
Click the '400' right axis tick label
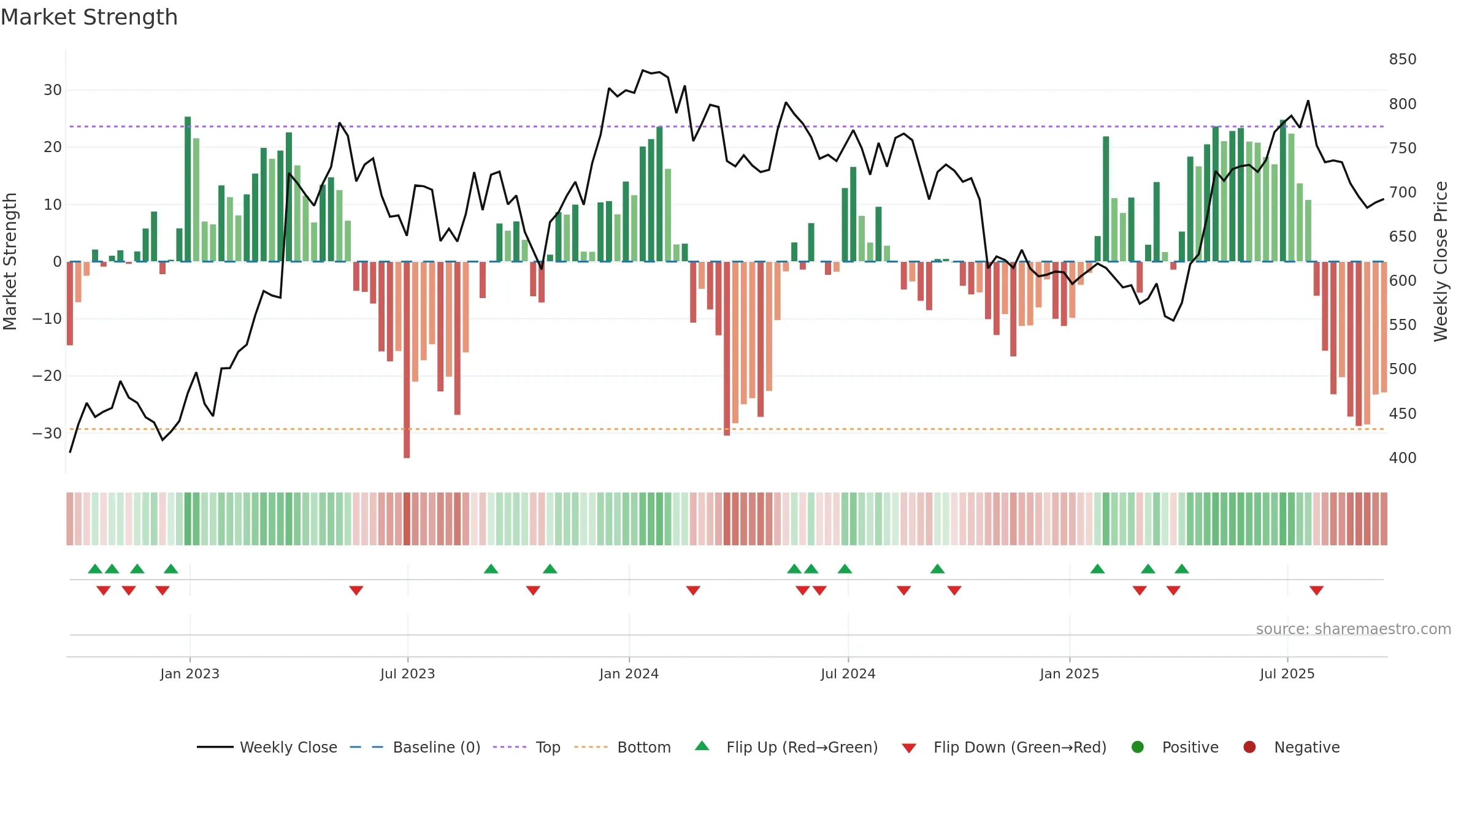click(1403, 458)
